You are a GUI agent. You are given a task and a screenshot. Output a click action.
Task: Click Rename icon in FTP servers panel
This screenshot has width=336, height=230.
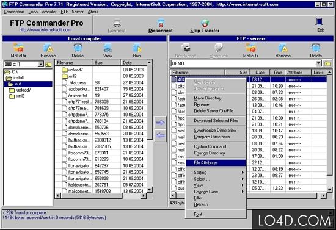pos(283,48)
